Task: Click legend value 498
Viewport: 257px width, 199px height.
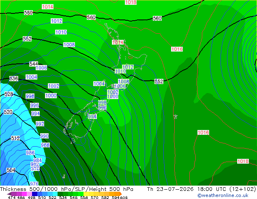Action: point(32,197)
